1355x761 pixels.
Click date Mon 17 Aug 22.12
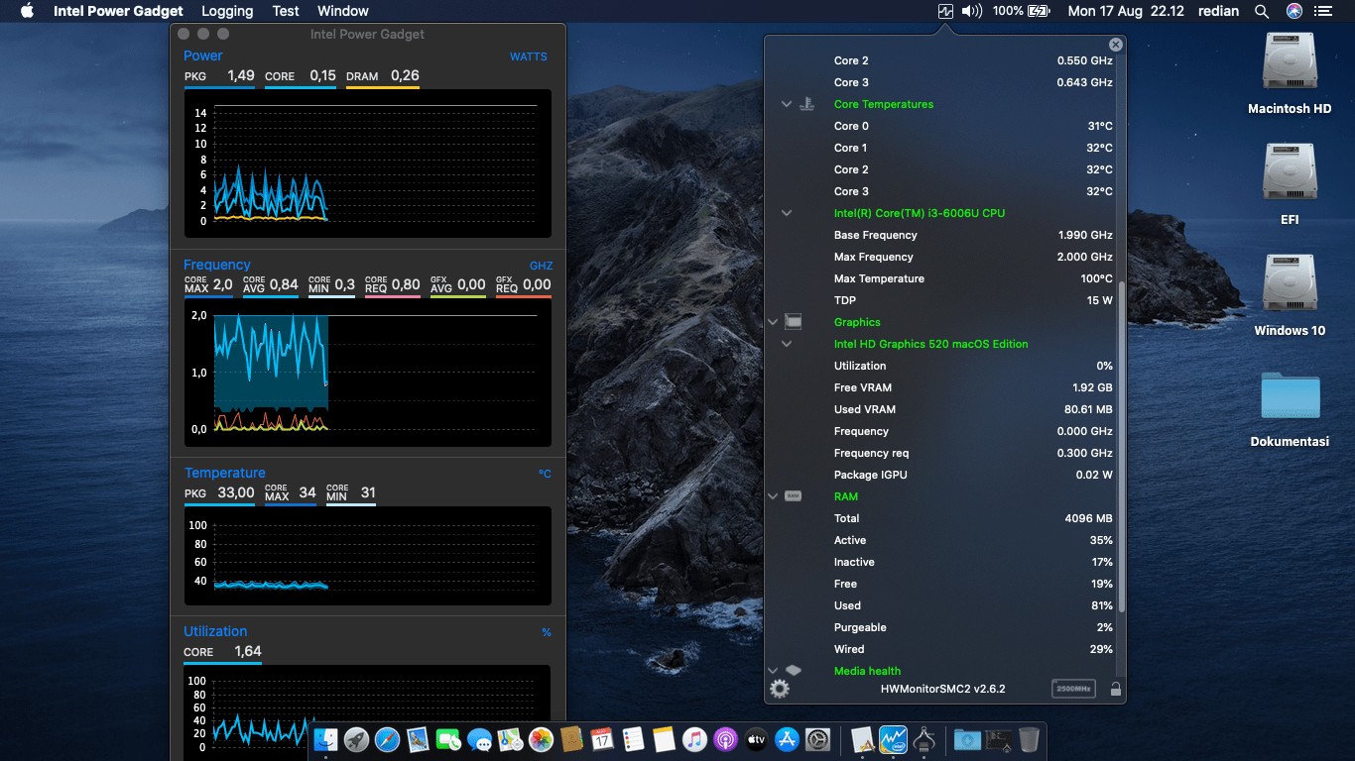point(1126,11)
